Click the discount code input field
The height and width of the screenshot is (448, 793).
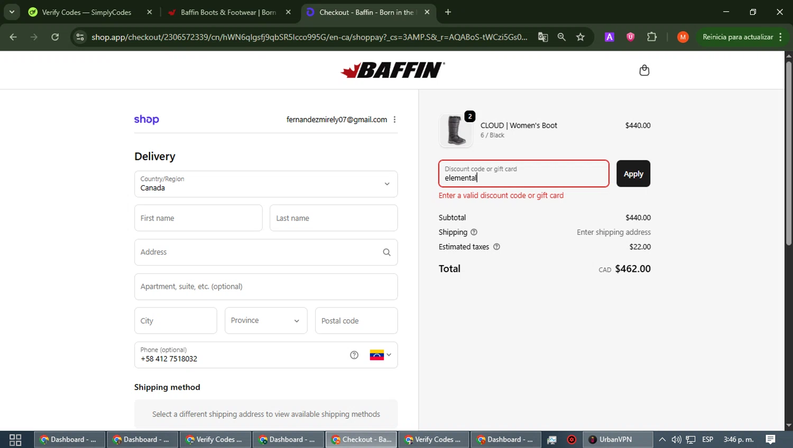click(524, 173)
